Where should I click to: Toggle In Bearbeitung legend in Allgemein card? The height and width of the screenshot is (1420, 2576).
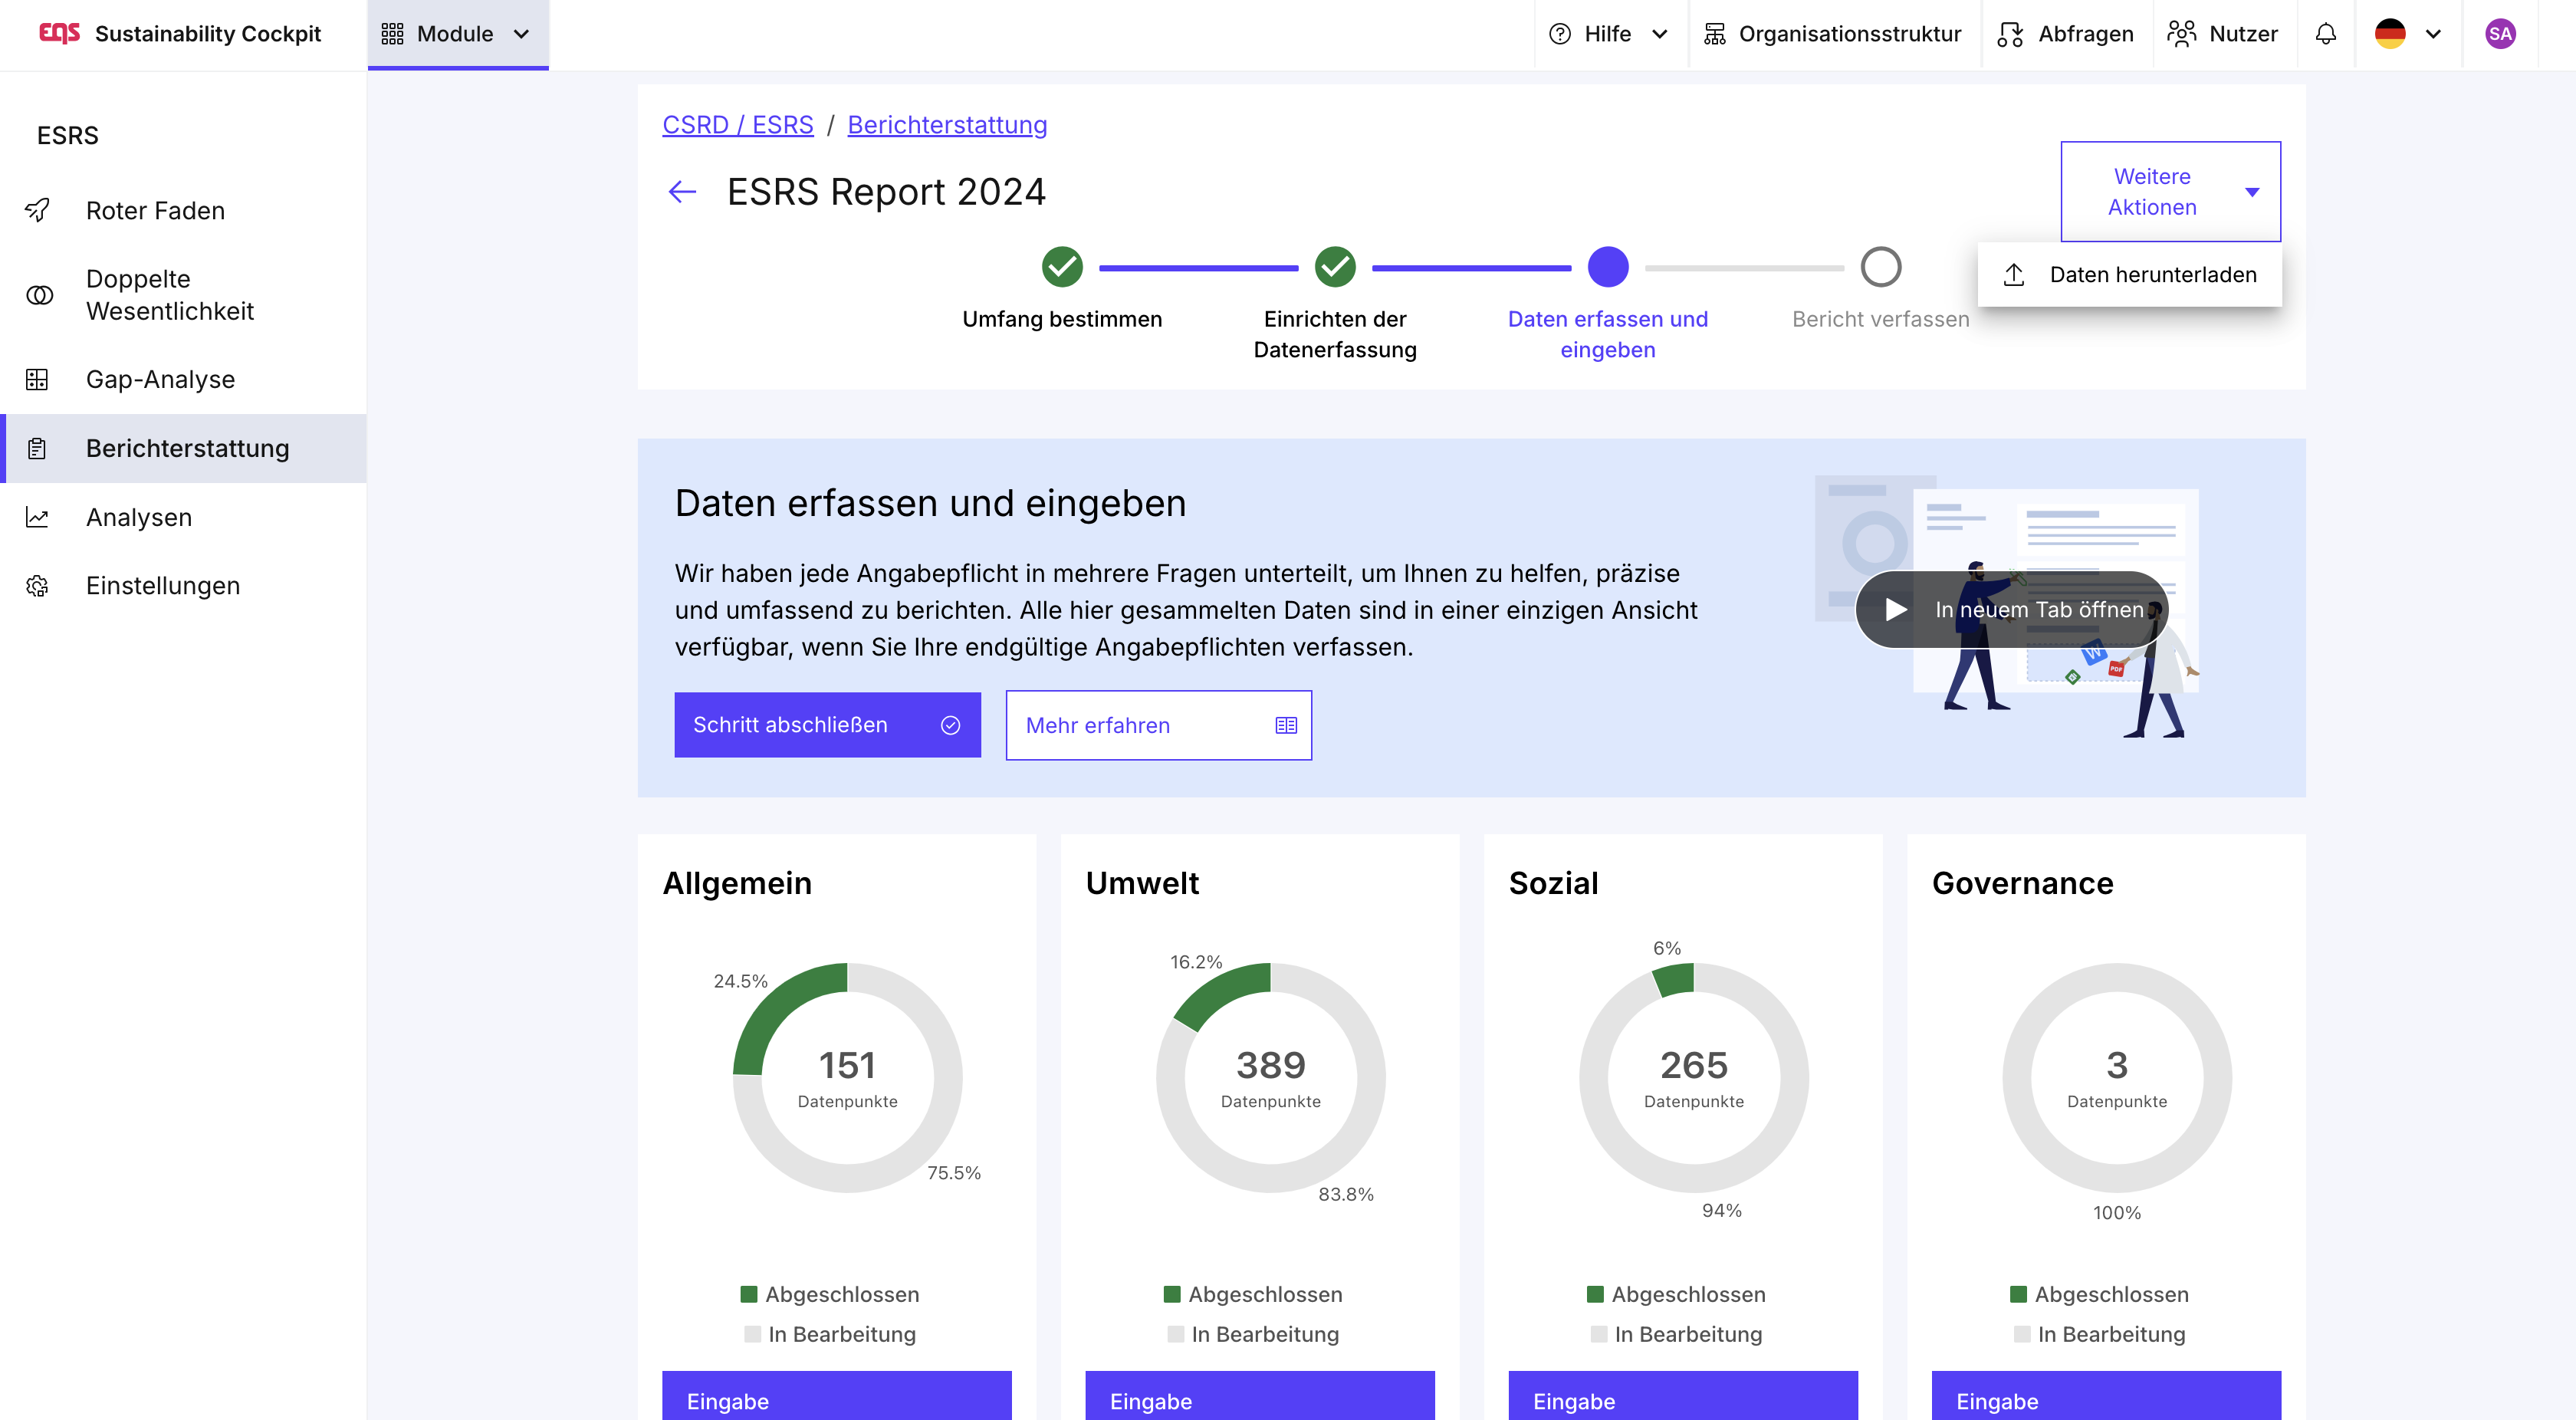[x=829, y=1334]
